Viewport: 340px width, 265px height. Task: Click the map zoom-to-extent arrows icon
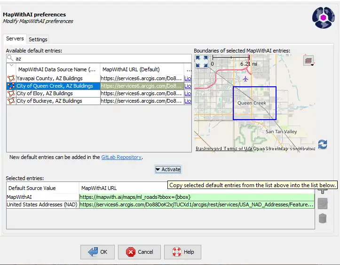click(201, 61)
